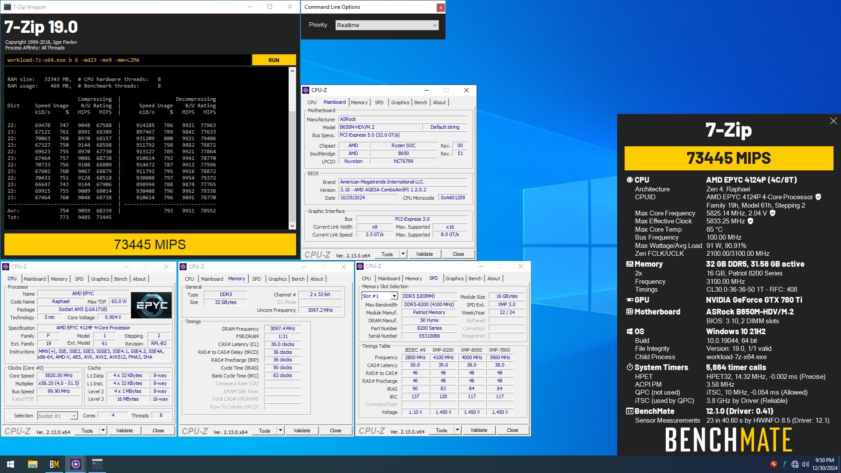
Task: Open Mainboard tab in CPU-Z SPD window
Action: coord(389,279)
